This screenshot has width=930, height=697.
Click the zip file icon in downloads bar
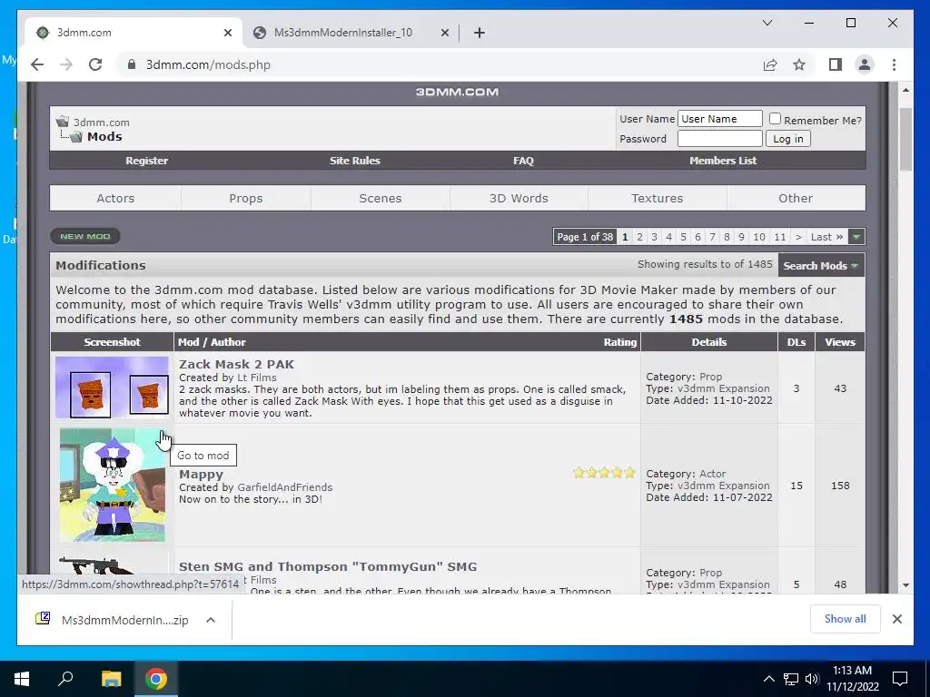[x=43, y=619]
